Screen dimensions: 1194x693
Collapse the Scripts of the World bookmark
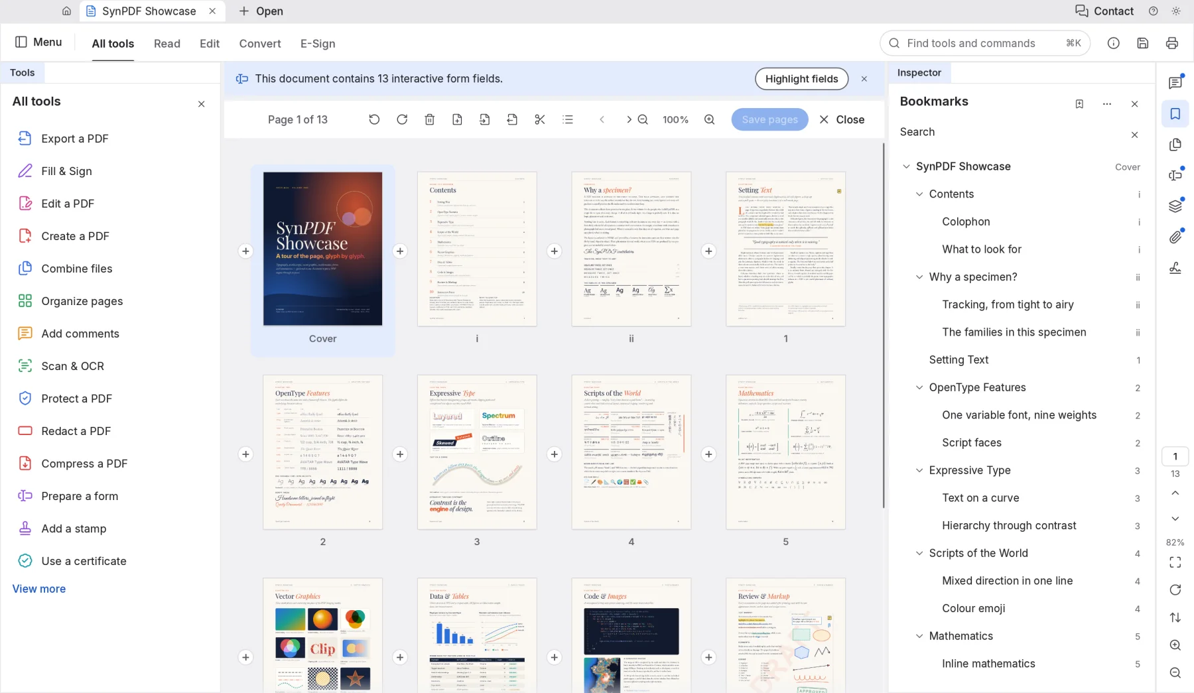[919, 553]
